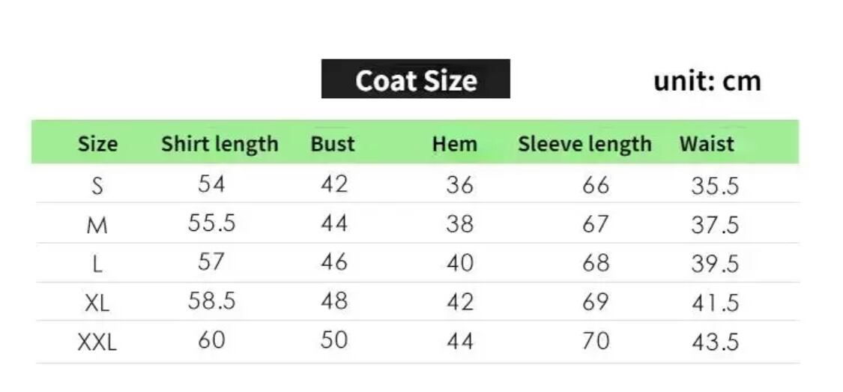Select shirt length value 58.5
Viewport: 843px width, 392px height.
tap(211, 301)
